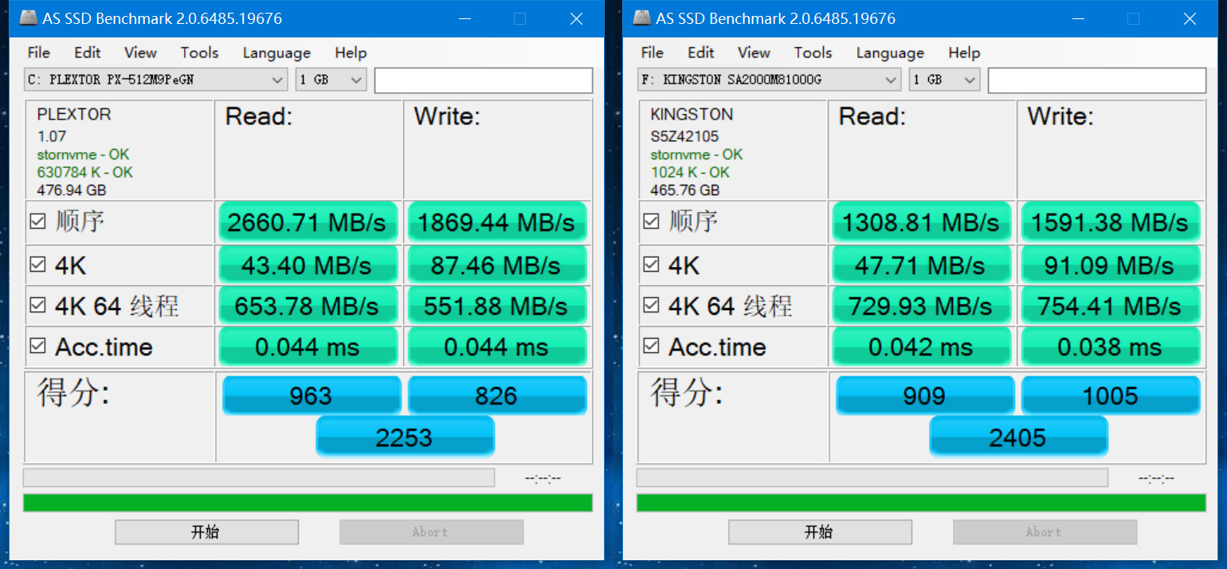This screenshot has height=569, width=1227.
Task: Toggle the 4K 64 线程 test for PLEXTOR
Action: pos(37,305)
